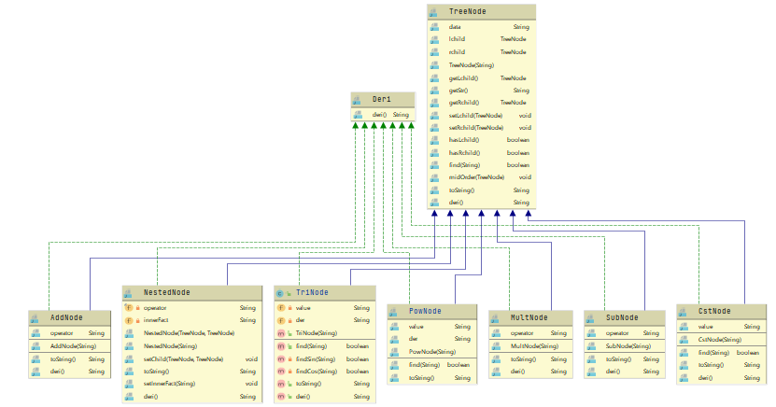
Task: Select CstNode(String) constructor row
Action: pyautogui.click(x=721, y=339)
